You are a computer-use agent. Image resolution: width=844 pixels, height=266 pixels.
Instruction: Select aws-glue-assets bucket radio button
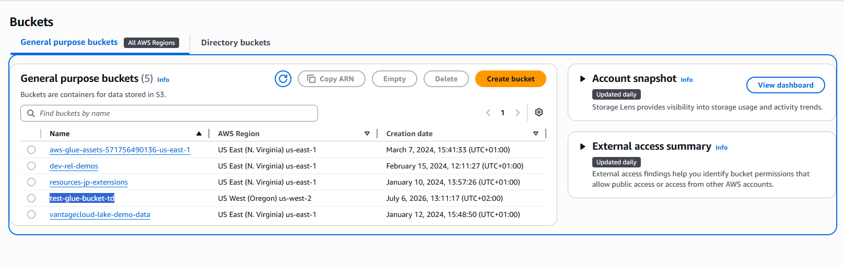(x=31, y=150)
